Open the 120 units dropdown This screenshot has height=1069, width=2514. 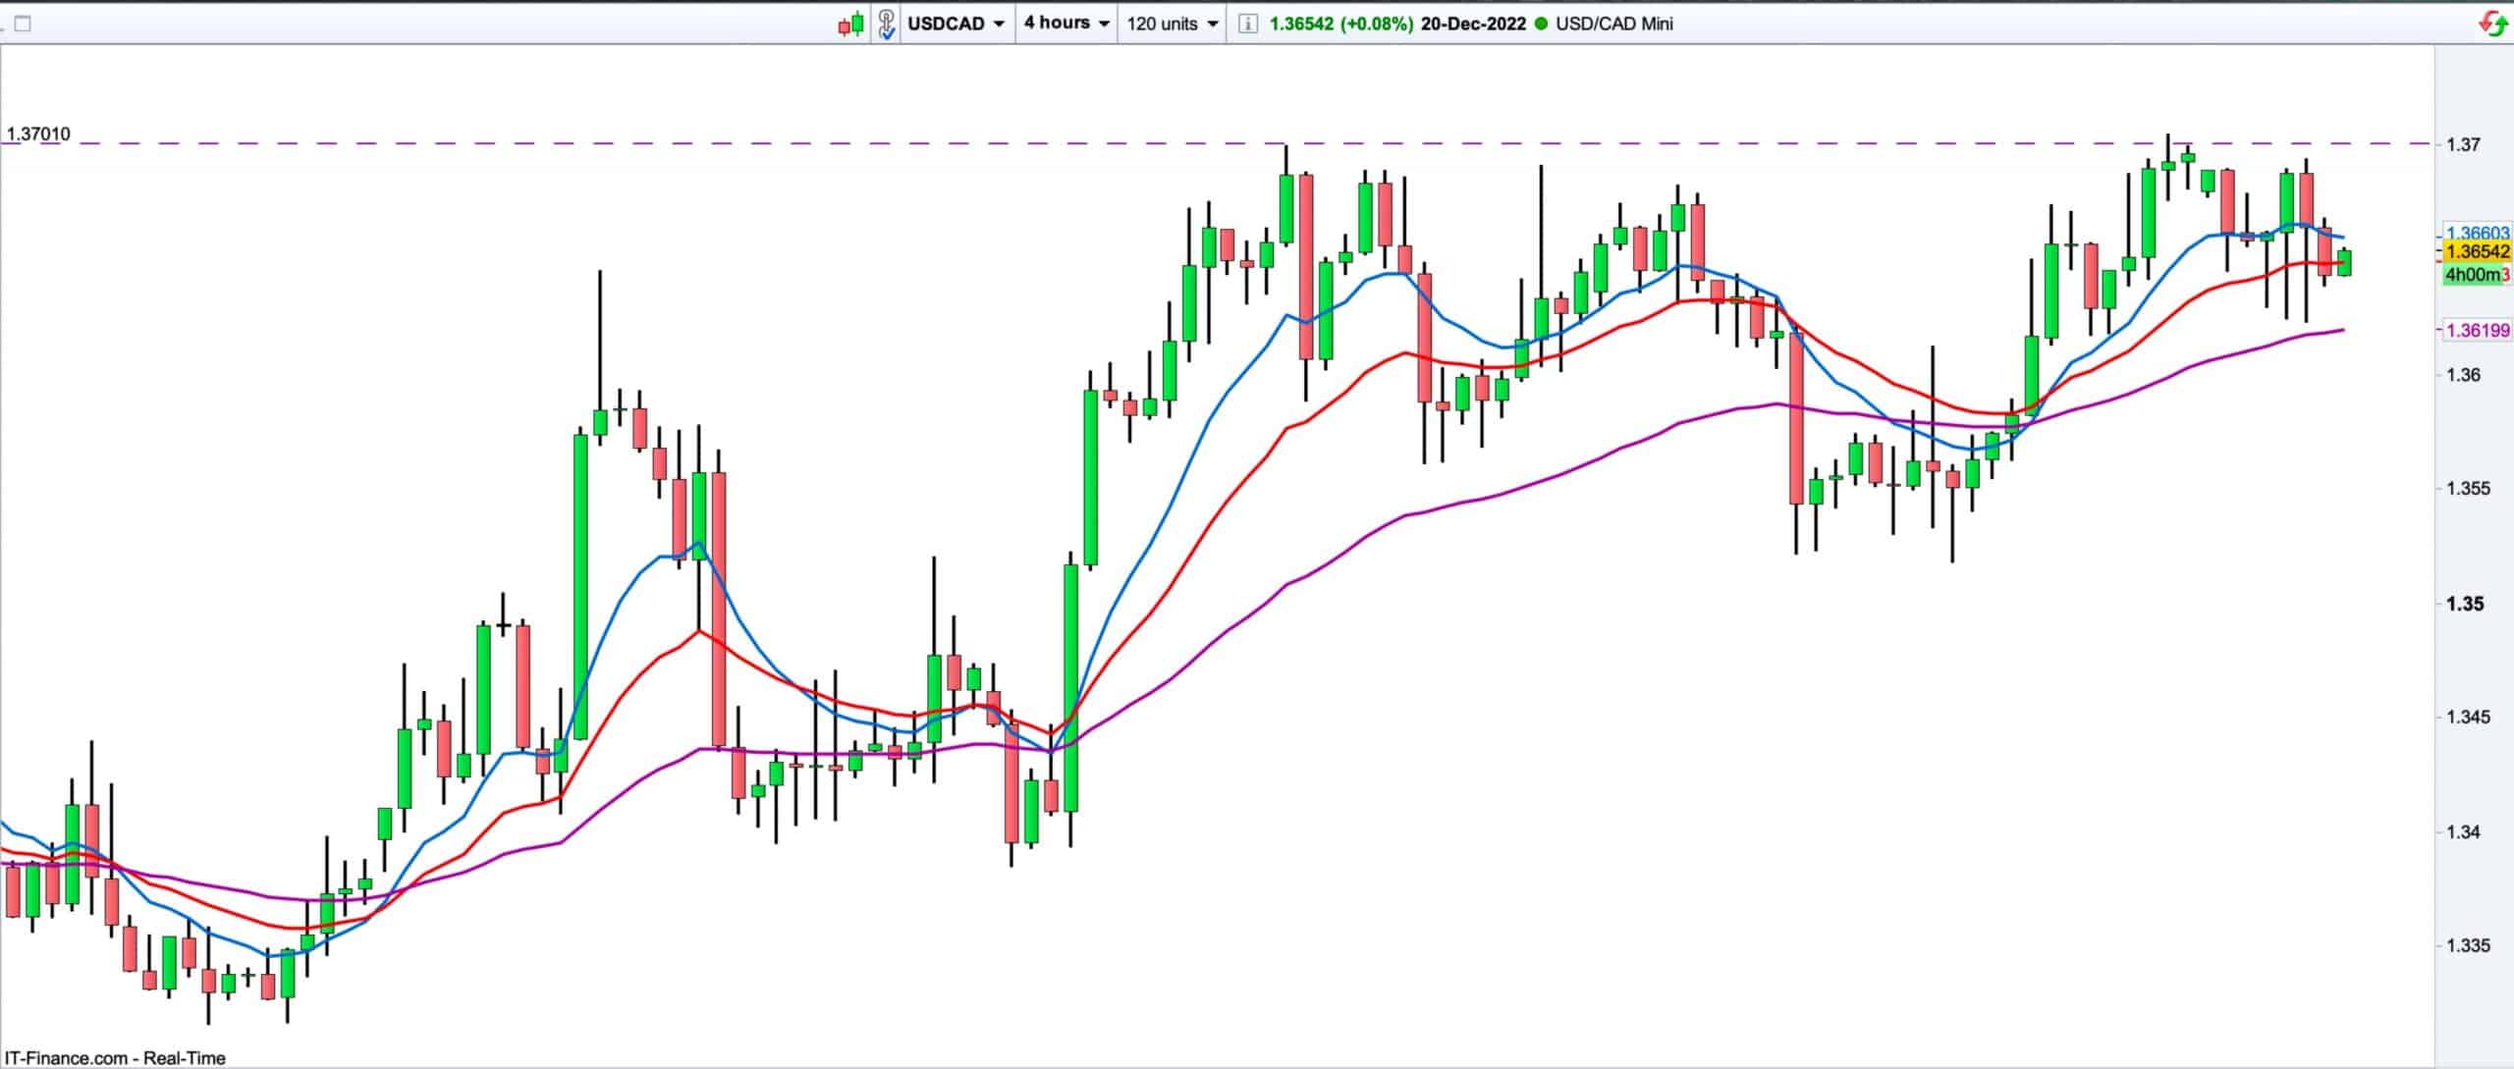coord(1173,24)
